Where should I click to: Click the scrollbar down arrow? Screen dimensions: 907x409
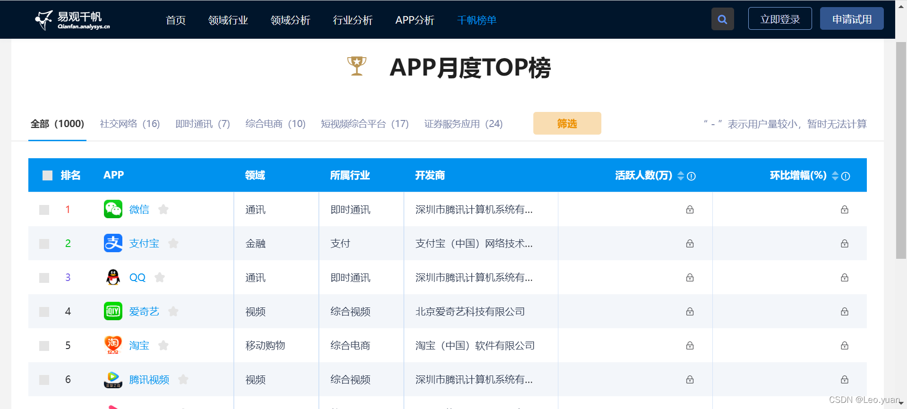(901, 404)
